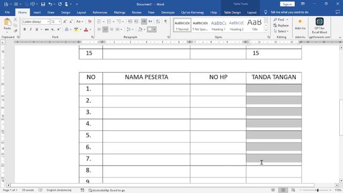Apply yellow text highlight color
The height and width of the screenshot is (193, 343).
(x=76, y=29)
